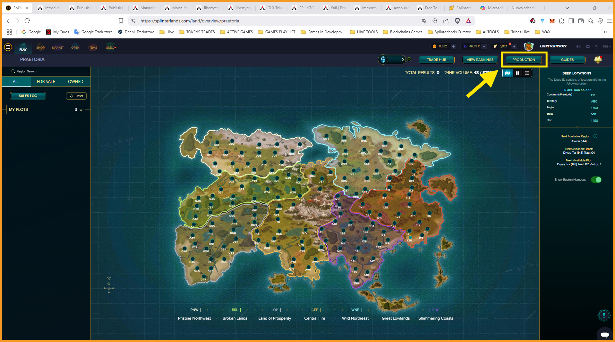Viewport: 615px width, 342px height.
Task: Select the Shimmering Coasts territory legend
Action: point(436,314)
